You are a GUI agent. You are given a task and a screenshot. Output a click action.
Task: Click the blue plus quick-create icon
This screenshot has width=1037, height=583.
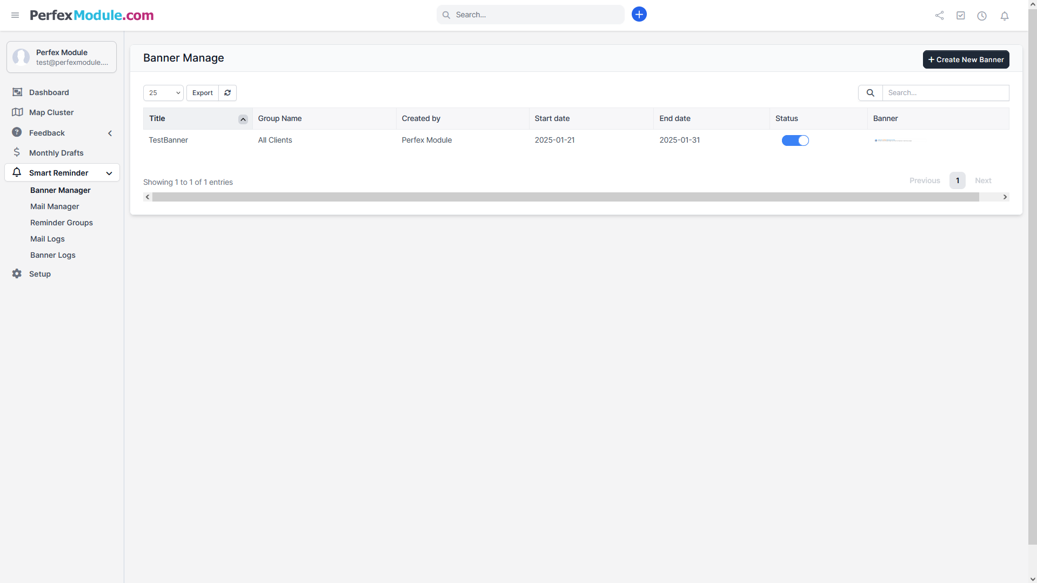(639, 15)
